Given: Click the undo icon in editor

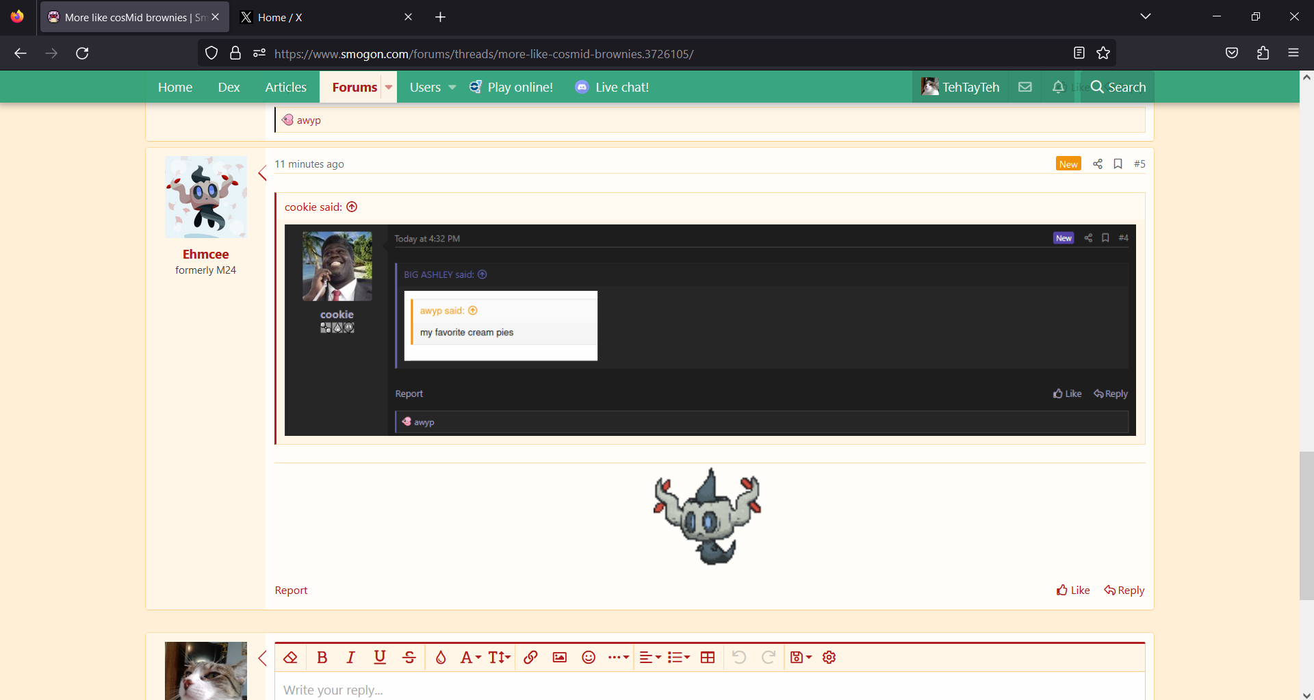Looking at the screenshot, I should tap(739, 658).
